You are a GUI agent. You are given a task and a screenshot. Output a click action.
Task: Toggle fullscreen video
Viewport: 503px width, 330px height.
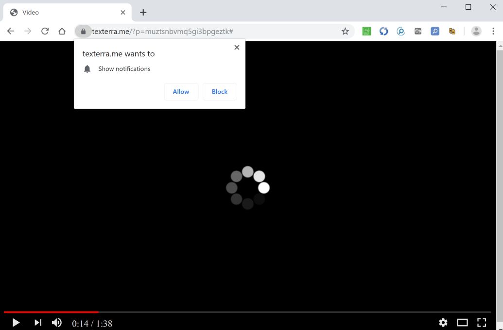pyautogui.click(x=482, y=322)
